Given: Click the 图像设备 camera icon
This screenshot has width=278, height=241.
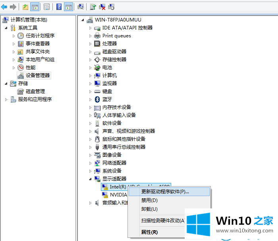Looking at the screenshot, I should coord(97,155).
